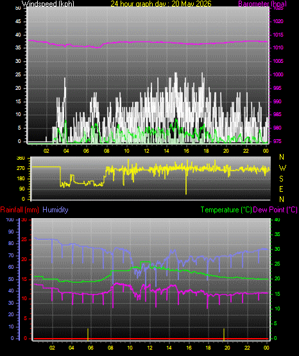Screen dimensions: 299x356
Task: Click the blue 70 tick on humidity axis
Action: 11,255
